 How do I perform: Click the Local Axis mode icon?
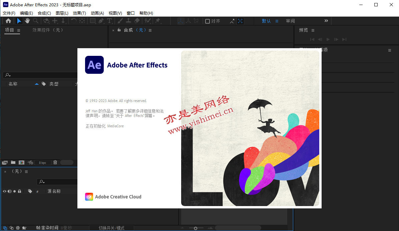pos(180,21)
